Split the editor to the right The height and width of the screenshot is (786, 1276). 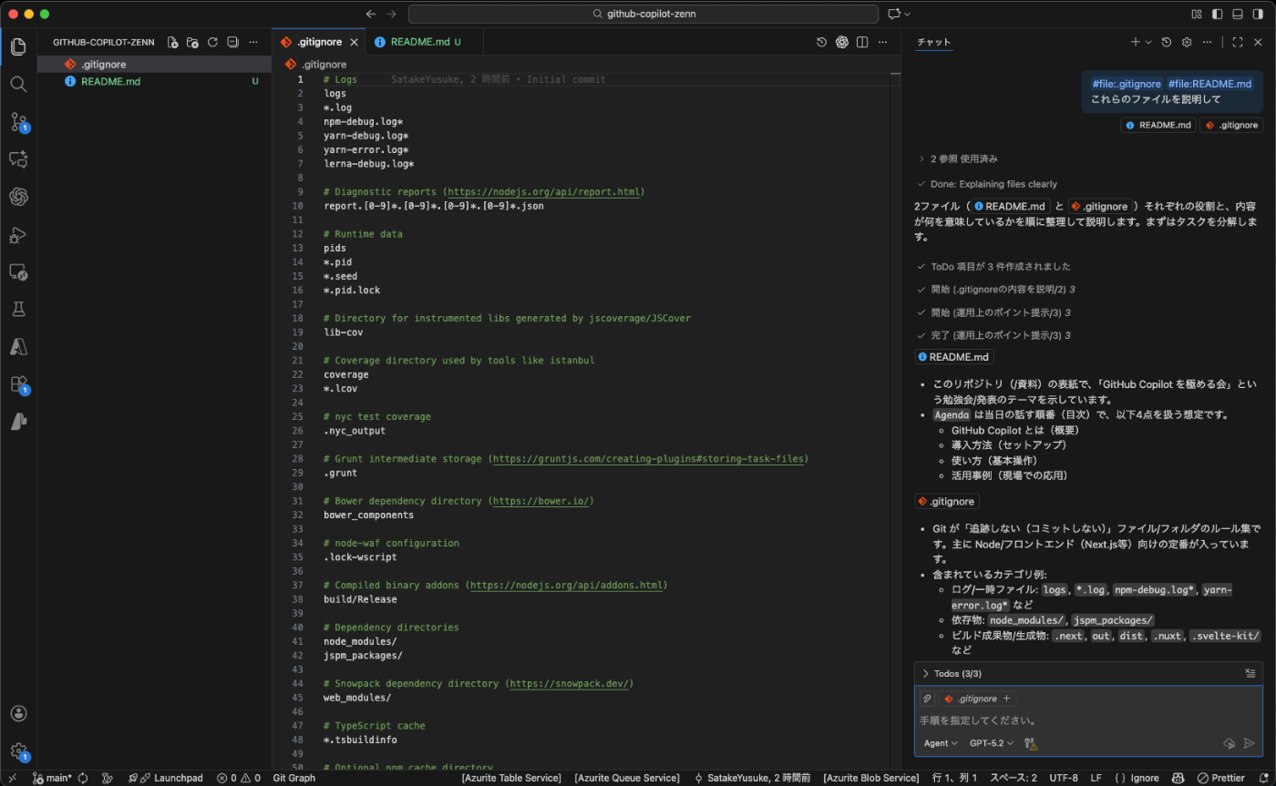click(x=861, y=42)
